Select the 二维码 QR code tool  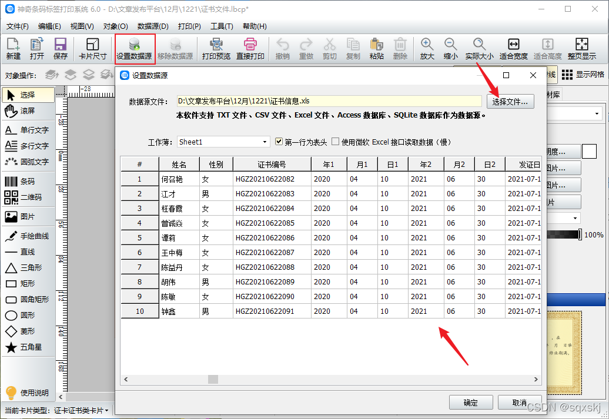(x=28, y=197)
